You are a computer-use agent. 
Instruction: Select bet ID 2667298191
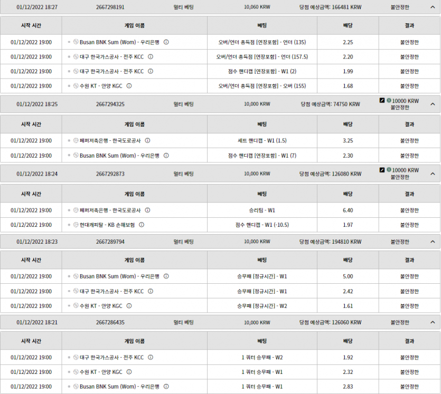[110, 7]
